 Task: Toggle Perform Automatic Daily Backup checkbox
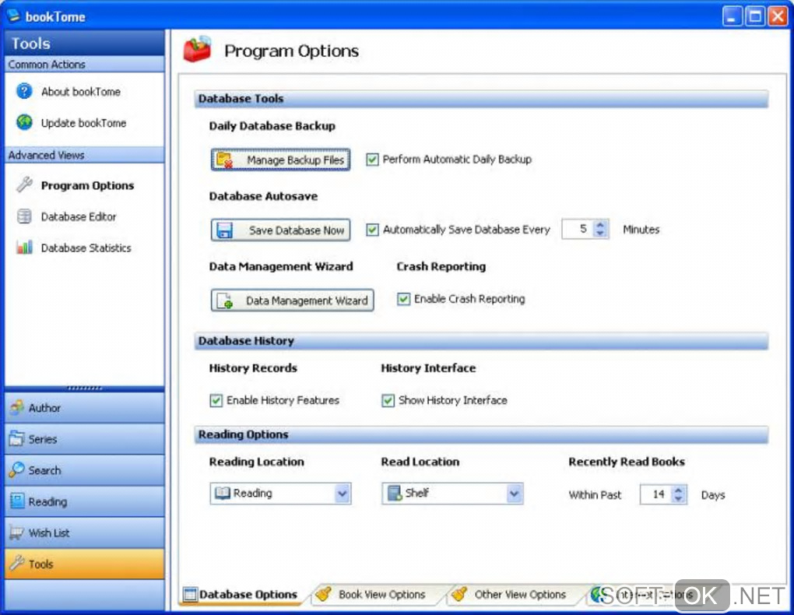click(371, 160)
